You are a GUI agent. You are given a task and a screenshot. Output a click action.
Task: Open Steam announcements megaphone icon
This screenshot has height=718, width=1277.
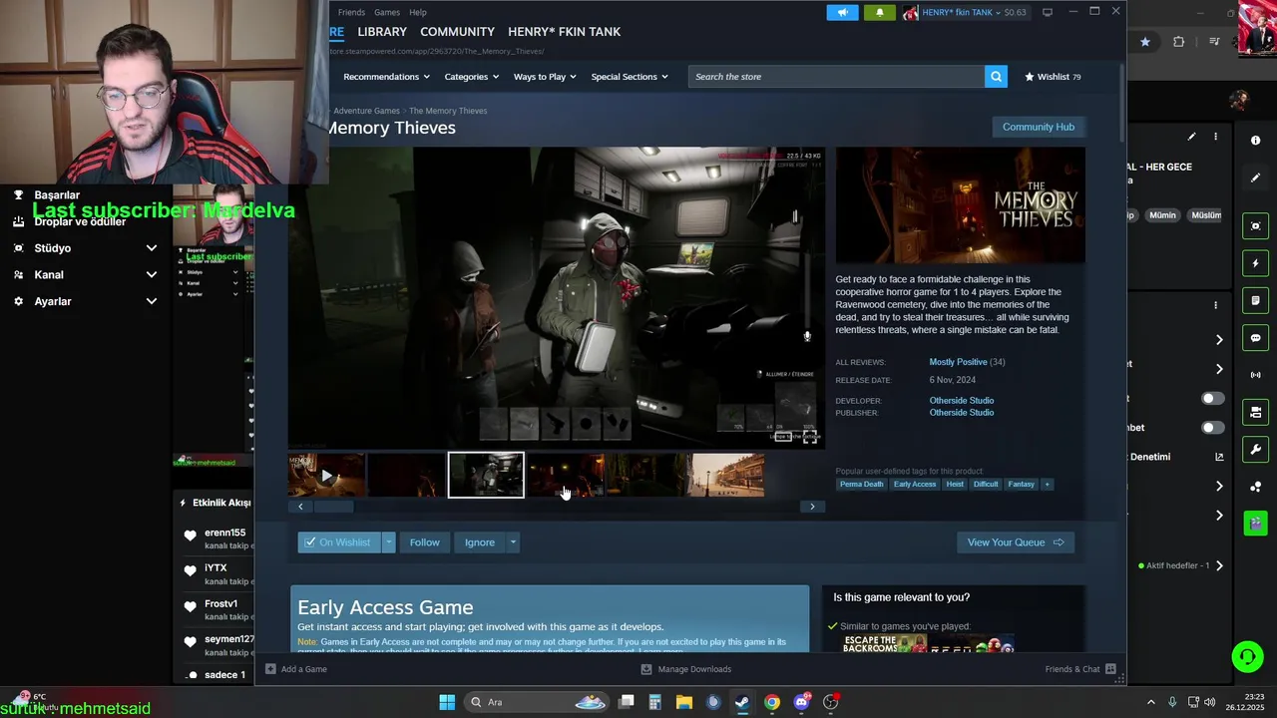[x=842, y=13]
